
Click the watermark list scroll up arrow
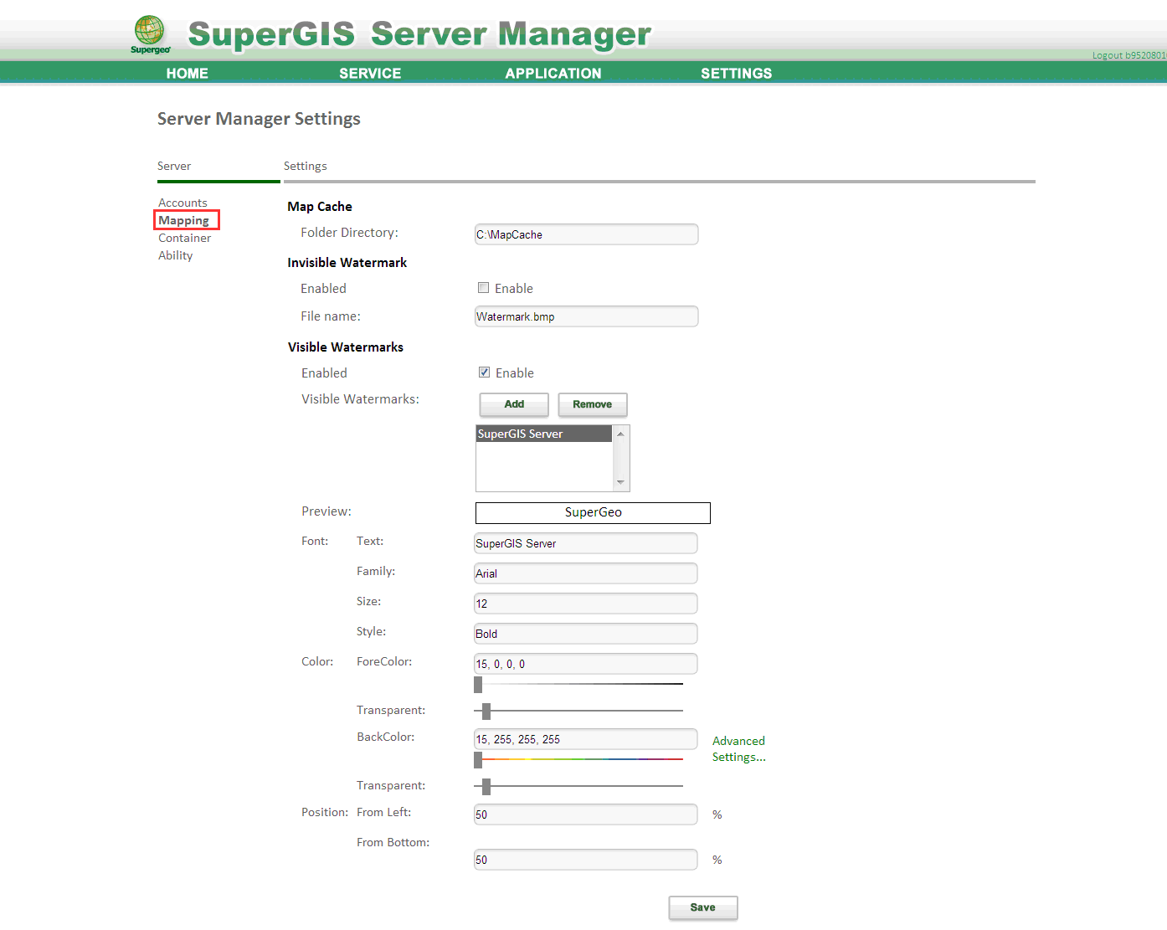click(x=620, y=434)
